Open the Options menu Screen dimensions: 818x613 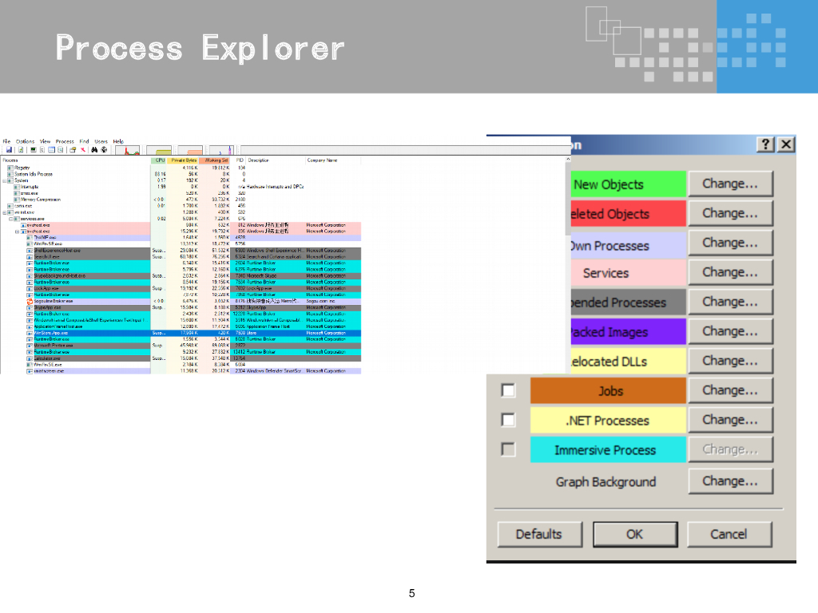tap(25, 141)
